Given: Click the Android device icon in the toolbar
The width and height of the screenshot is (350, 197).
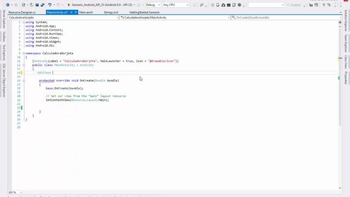Looking at the screenshot, I should tap(218, 5).
